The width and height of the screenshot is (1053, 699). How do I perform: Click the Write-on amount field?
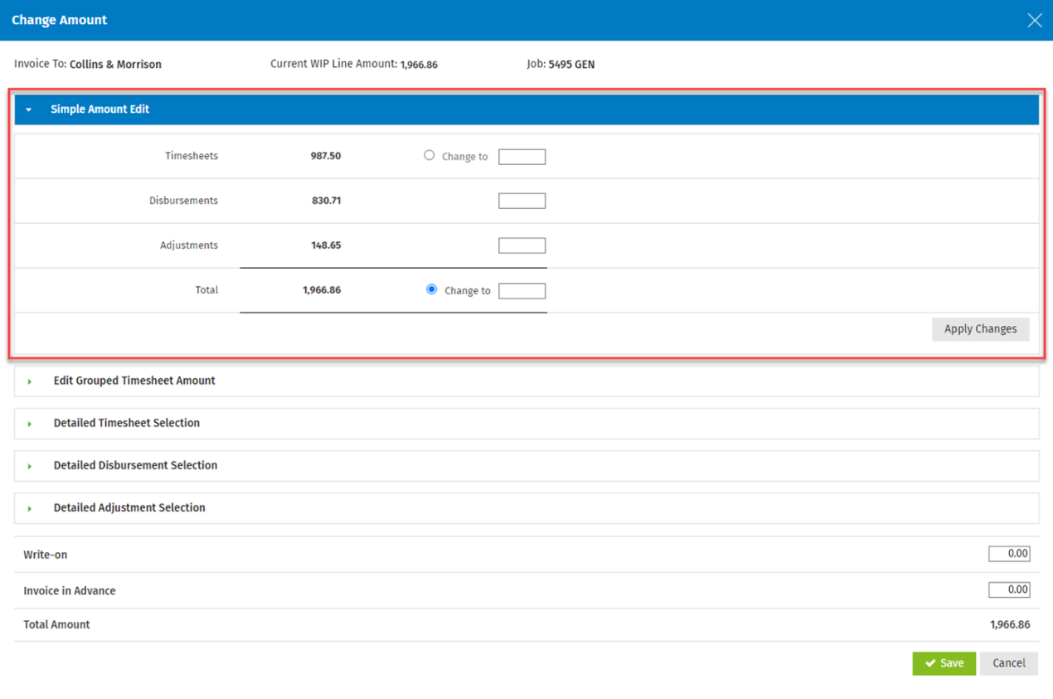point(1009,554)
